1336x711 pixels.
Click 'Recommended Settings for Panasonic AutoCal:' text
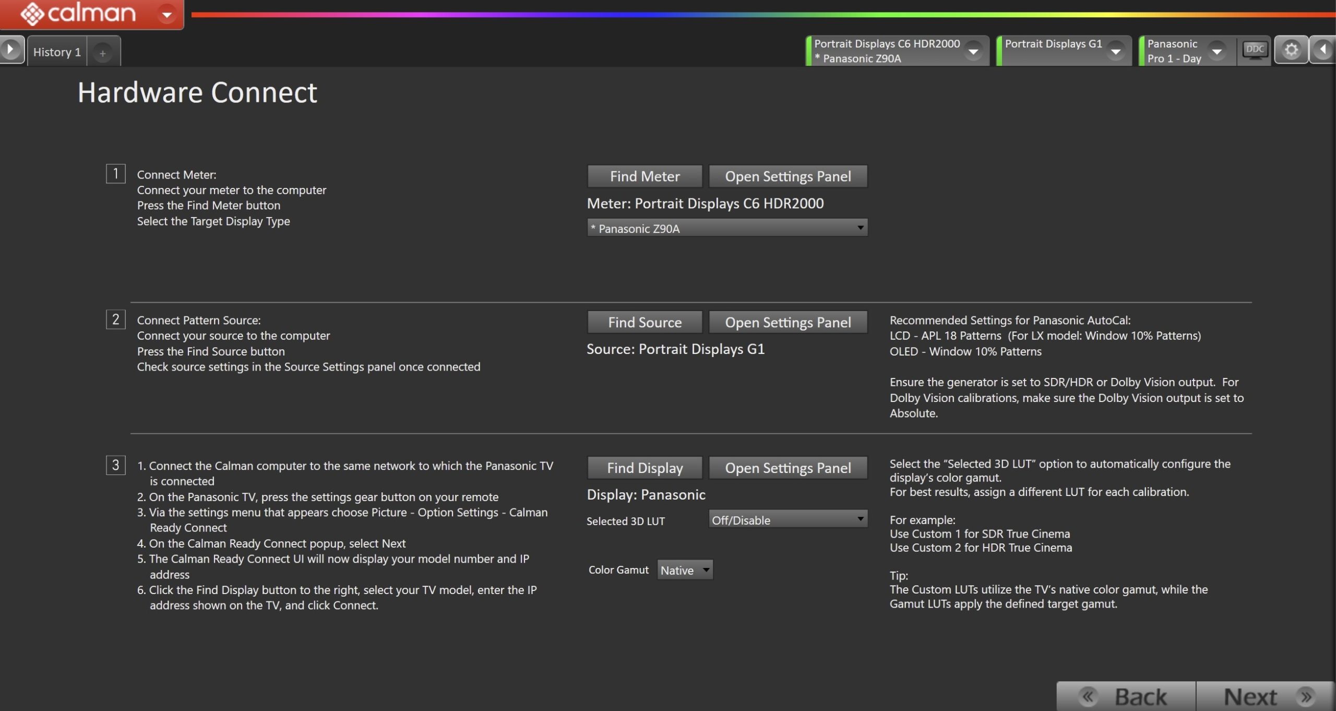tap(1010, 320)
